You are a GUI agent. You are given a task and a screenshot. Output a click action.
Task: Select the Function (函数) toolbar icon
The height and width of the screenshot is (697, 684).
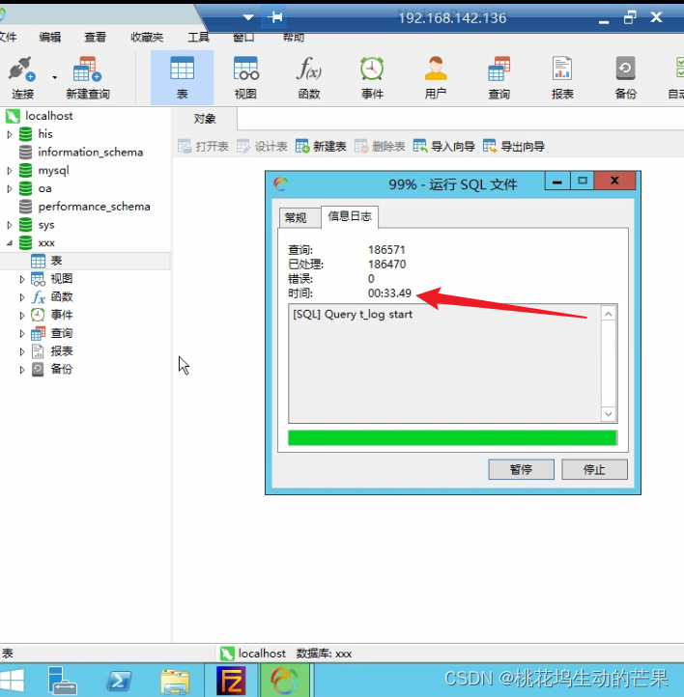point(309,78)
